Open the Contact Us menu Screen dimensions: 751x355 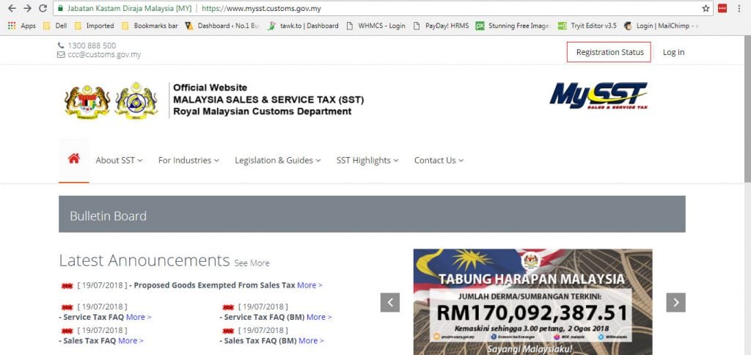tap(439, 161)
